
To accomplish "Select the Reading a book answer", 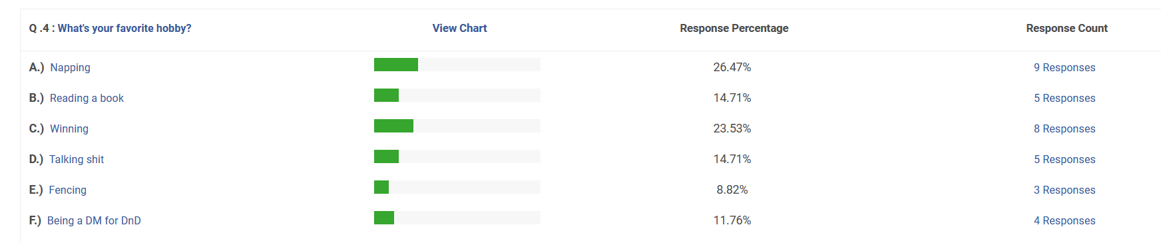I will pyautogui.click(x=87, y=98).
